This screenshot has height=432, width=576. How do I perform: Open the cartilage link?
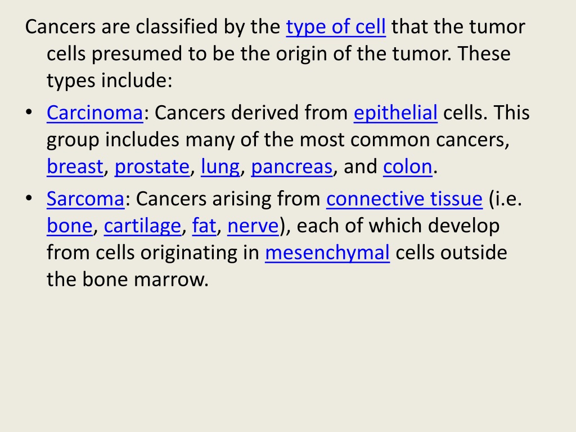[x=142, y=226]
